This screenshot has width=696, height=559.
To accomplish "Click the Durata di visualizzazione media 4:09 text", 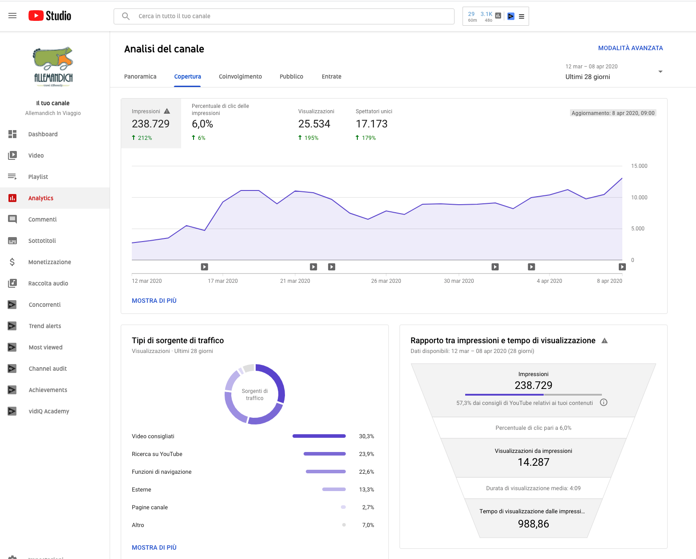I will pyautogui.click(x=534, y=488).
